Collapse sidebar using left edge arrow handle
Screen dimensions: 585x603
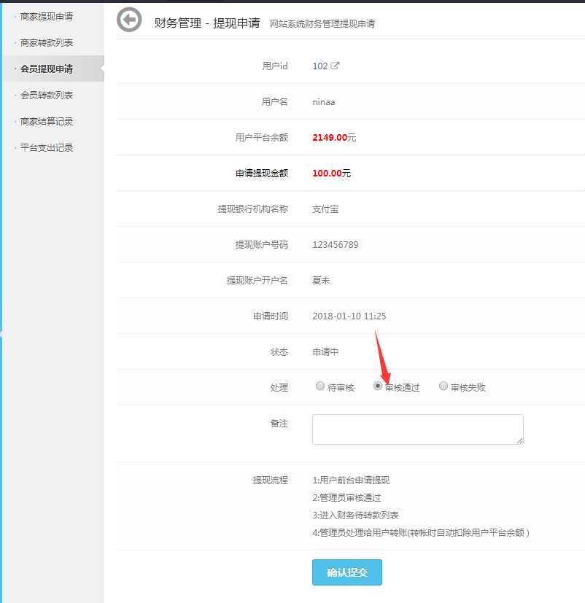pos(2,334)
